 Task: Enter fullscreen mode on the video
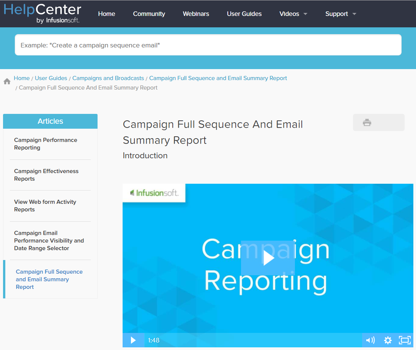(405, 340)
